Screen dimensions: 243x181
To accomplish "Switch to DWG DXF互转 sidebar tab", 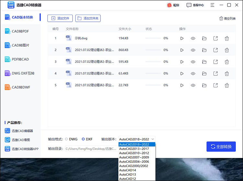I will [x=21, y=73].
